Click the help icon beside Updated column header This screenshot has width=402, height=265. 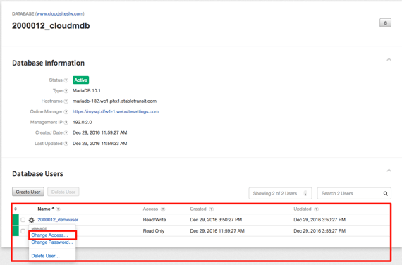click(317, 209)
